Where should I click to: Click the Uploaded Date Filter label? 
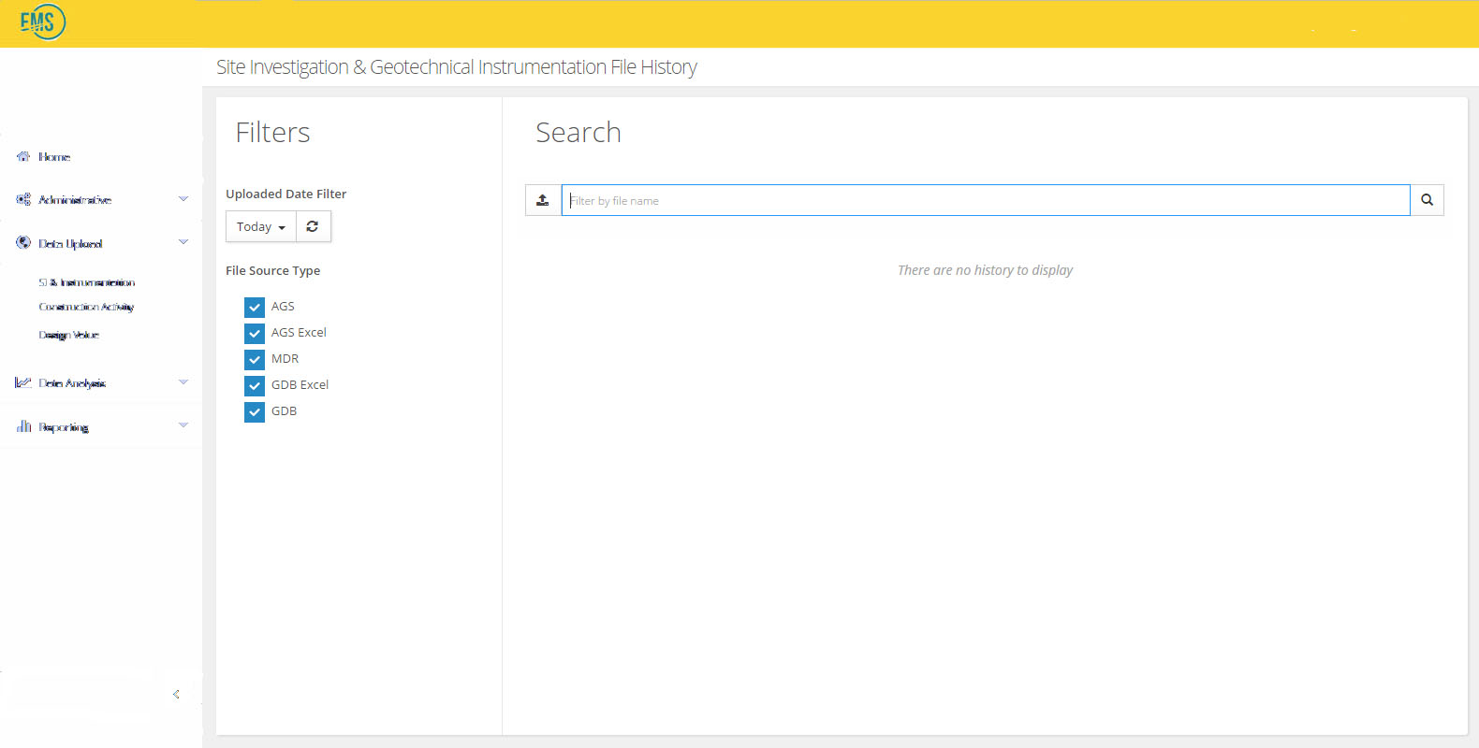pos(286,194)
